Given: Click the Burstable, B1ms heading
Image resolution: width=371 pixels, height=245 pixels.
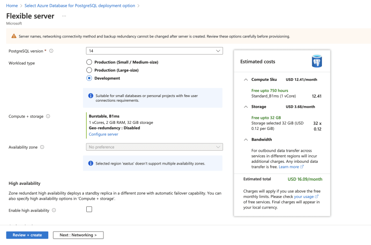Looking at the screenshot, I should click(104, 116).
